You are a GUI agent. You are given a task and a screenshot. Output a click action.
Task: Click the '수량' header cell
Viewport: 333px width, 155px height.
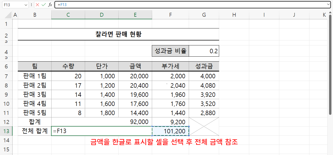[x=68, y=66]
